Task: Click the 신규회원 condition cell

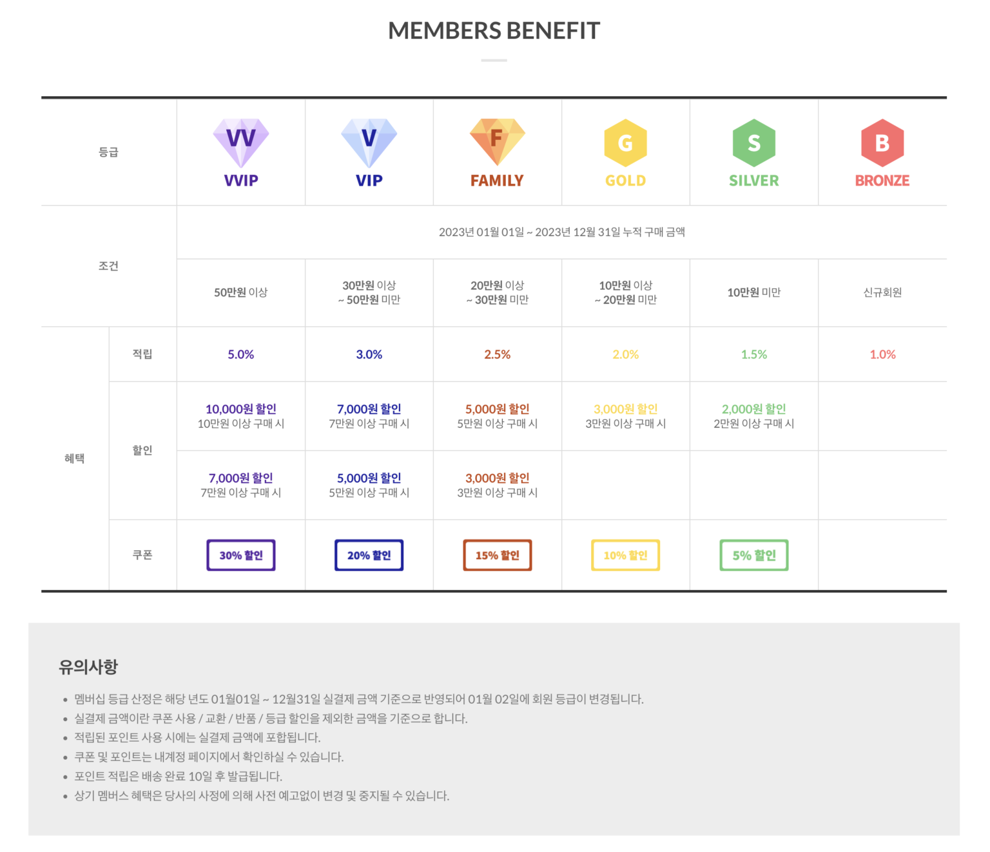Action: (882, 292)
